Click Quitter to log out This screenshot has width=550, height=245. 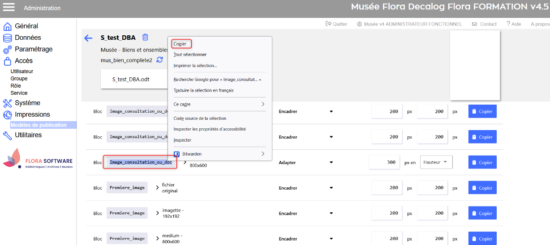(x=336, y=24)
